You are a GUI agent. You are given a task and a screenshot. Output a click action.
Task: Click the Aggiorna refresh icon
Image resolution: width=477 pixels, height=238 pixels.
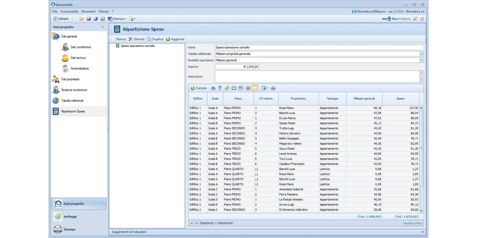click(x=168, y=39)
